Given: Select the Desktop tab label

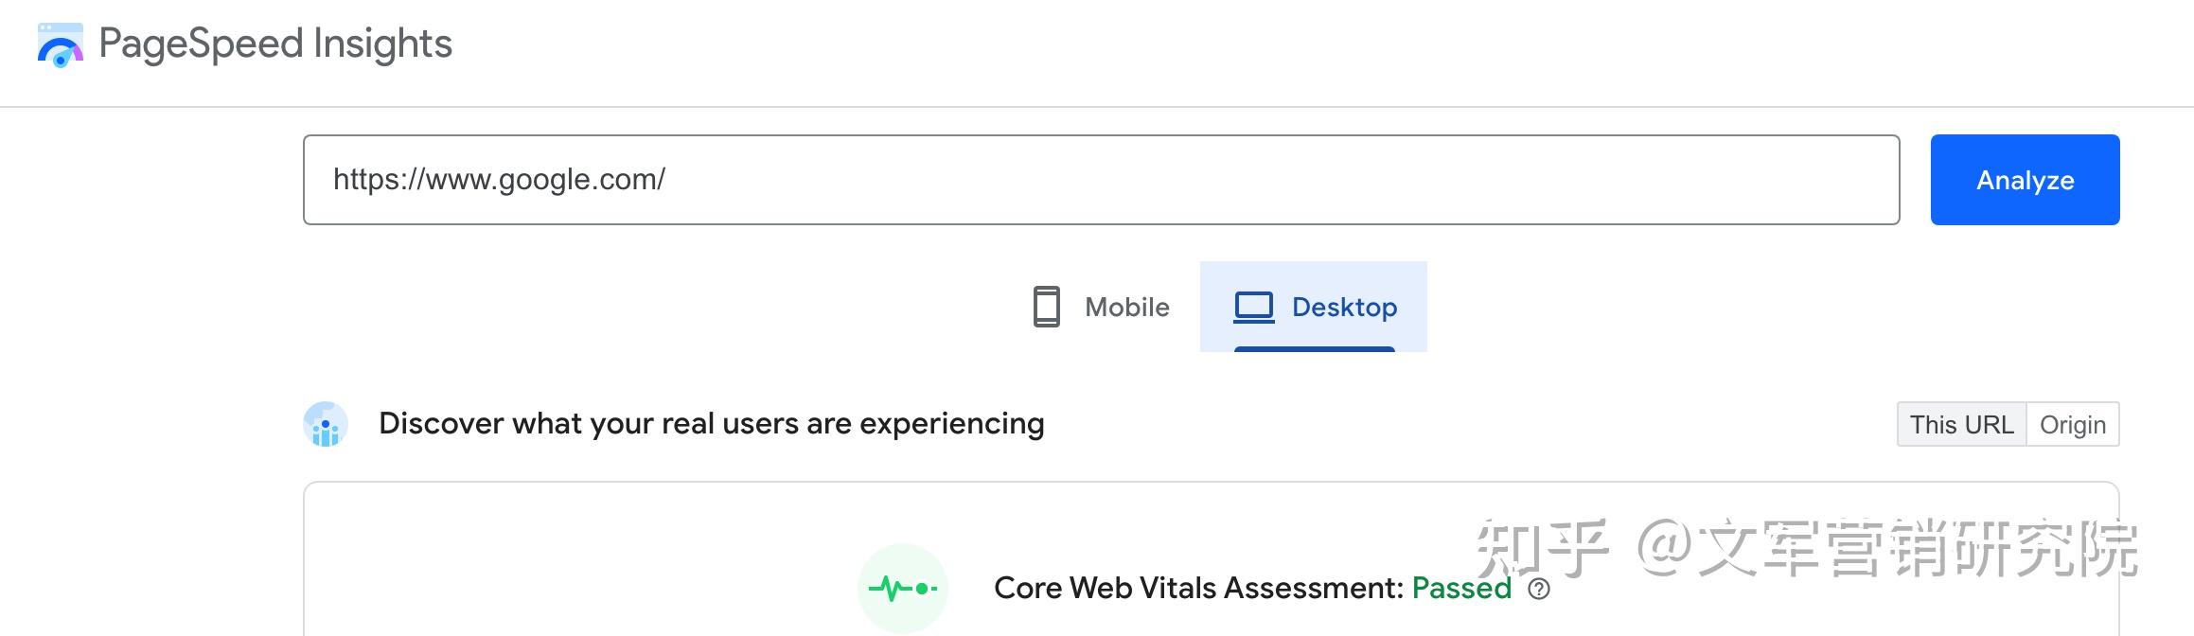Looking at the screenshot, I should tap(1344, 308).
